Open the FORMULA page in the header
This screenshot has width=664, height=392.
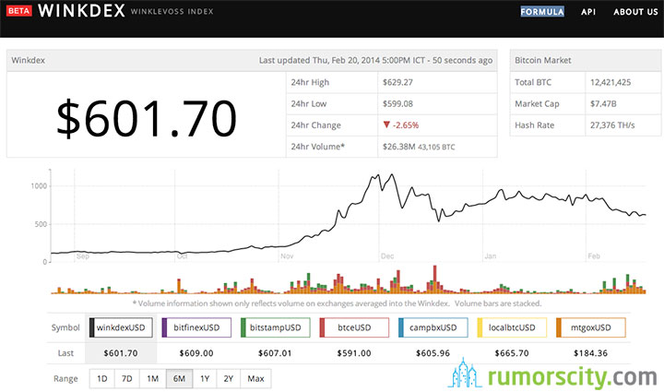pyautogui.click(x=542, y=11)
